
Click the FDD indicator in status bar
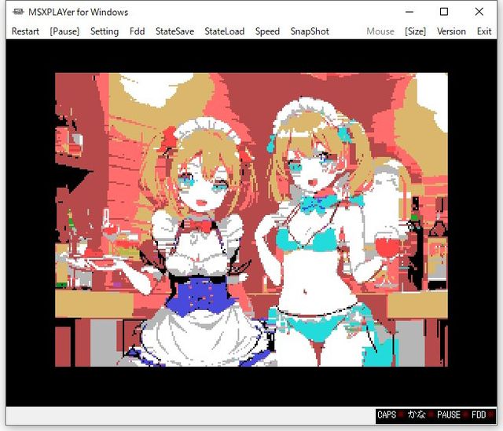pos(479,415)
